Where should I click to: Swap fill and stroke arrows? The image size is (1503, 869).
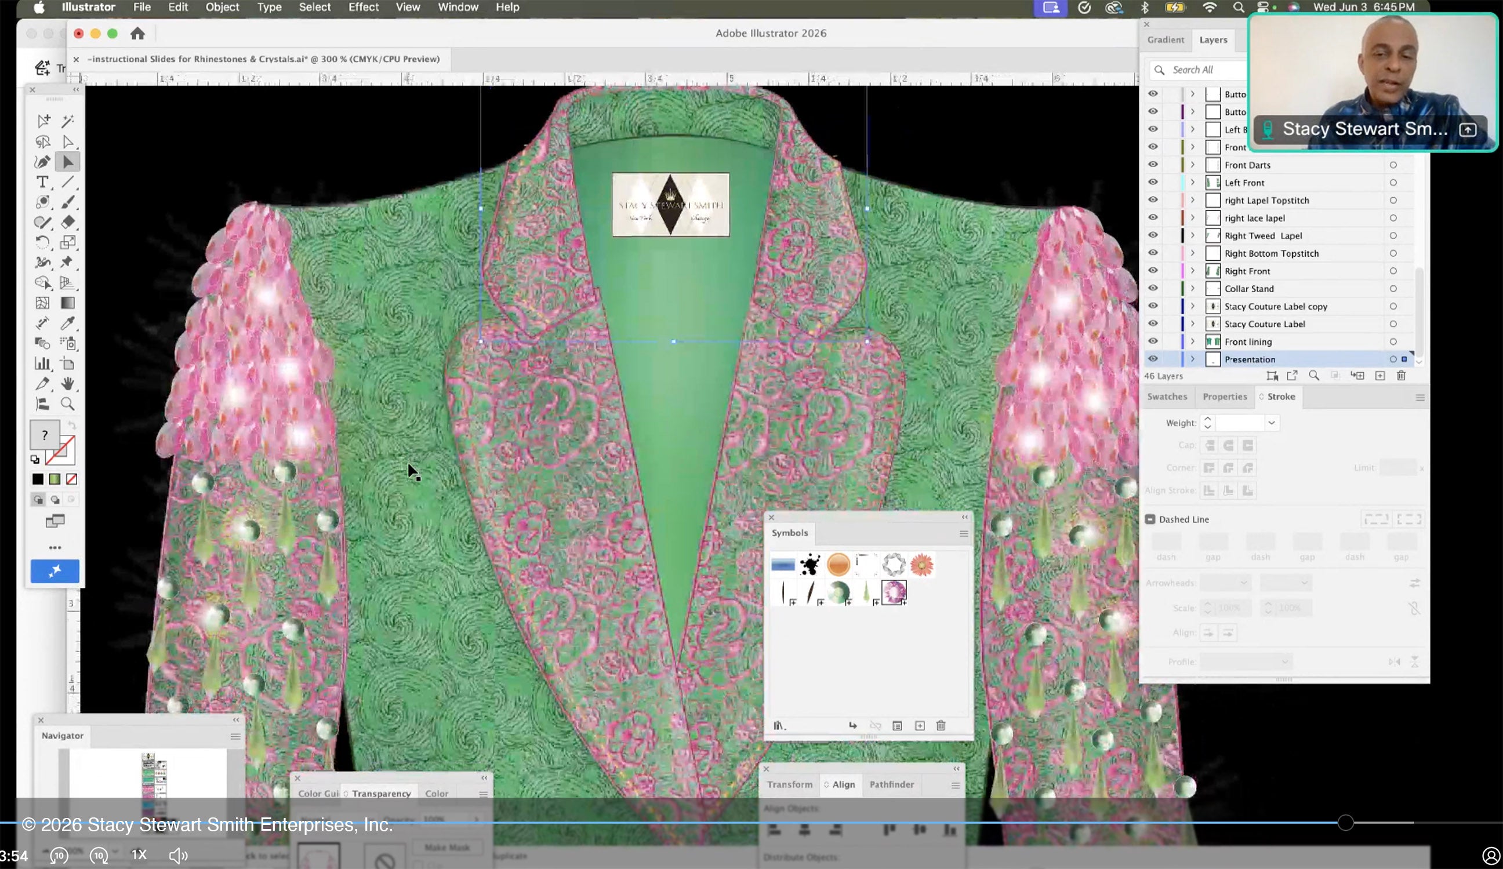71,426
